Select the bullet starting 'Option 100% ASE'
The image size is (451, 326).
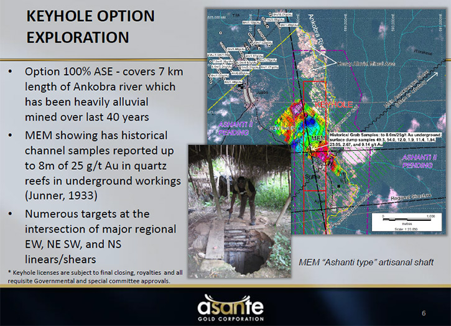click(x=104, y=95)
